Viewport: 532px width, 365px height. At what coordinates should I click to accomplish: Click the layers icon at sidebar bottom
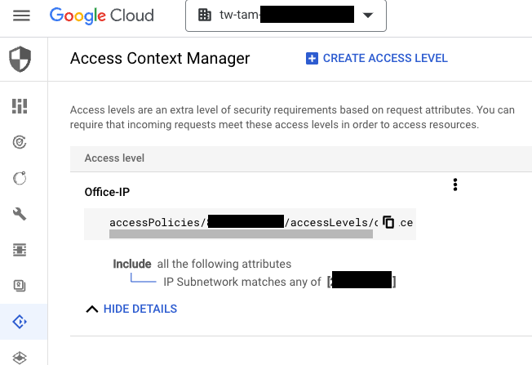[x=20, y=357]
